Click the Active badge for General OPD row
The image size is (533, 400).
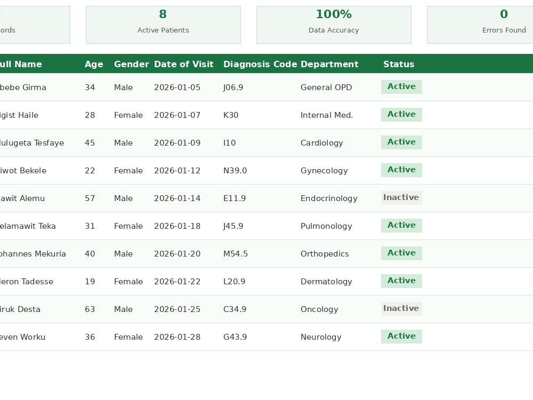tap(401, 87)
